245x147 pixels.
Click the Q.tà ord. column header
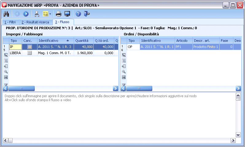click(x=104, y=41)
